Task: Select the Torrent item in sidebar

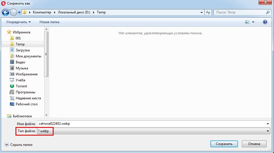Action: (21, 86)
